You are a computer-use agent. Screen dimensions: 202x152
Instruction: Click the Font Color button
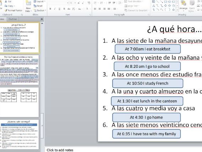[87, 9]
